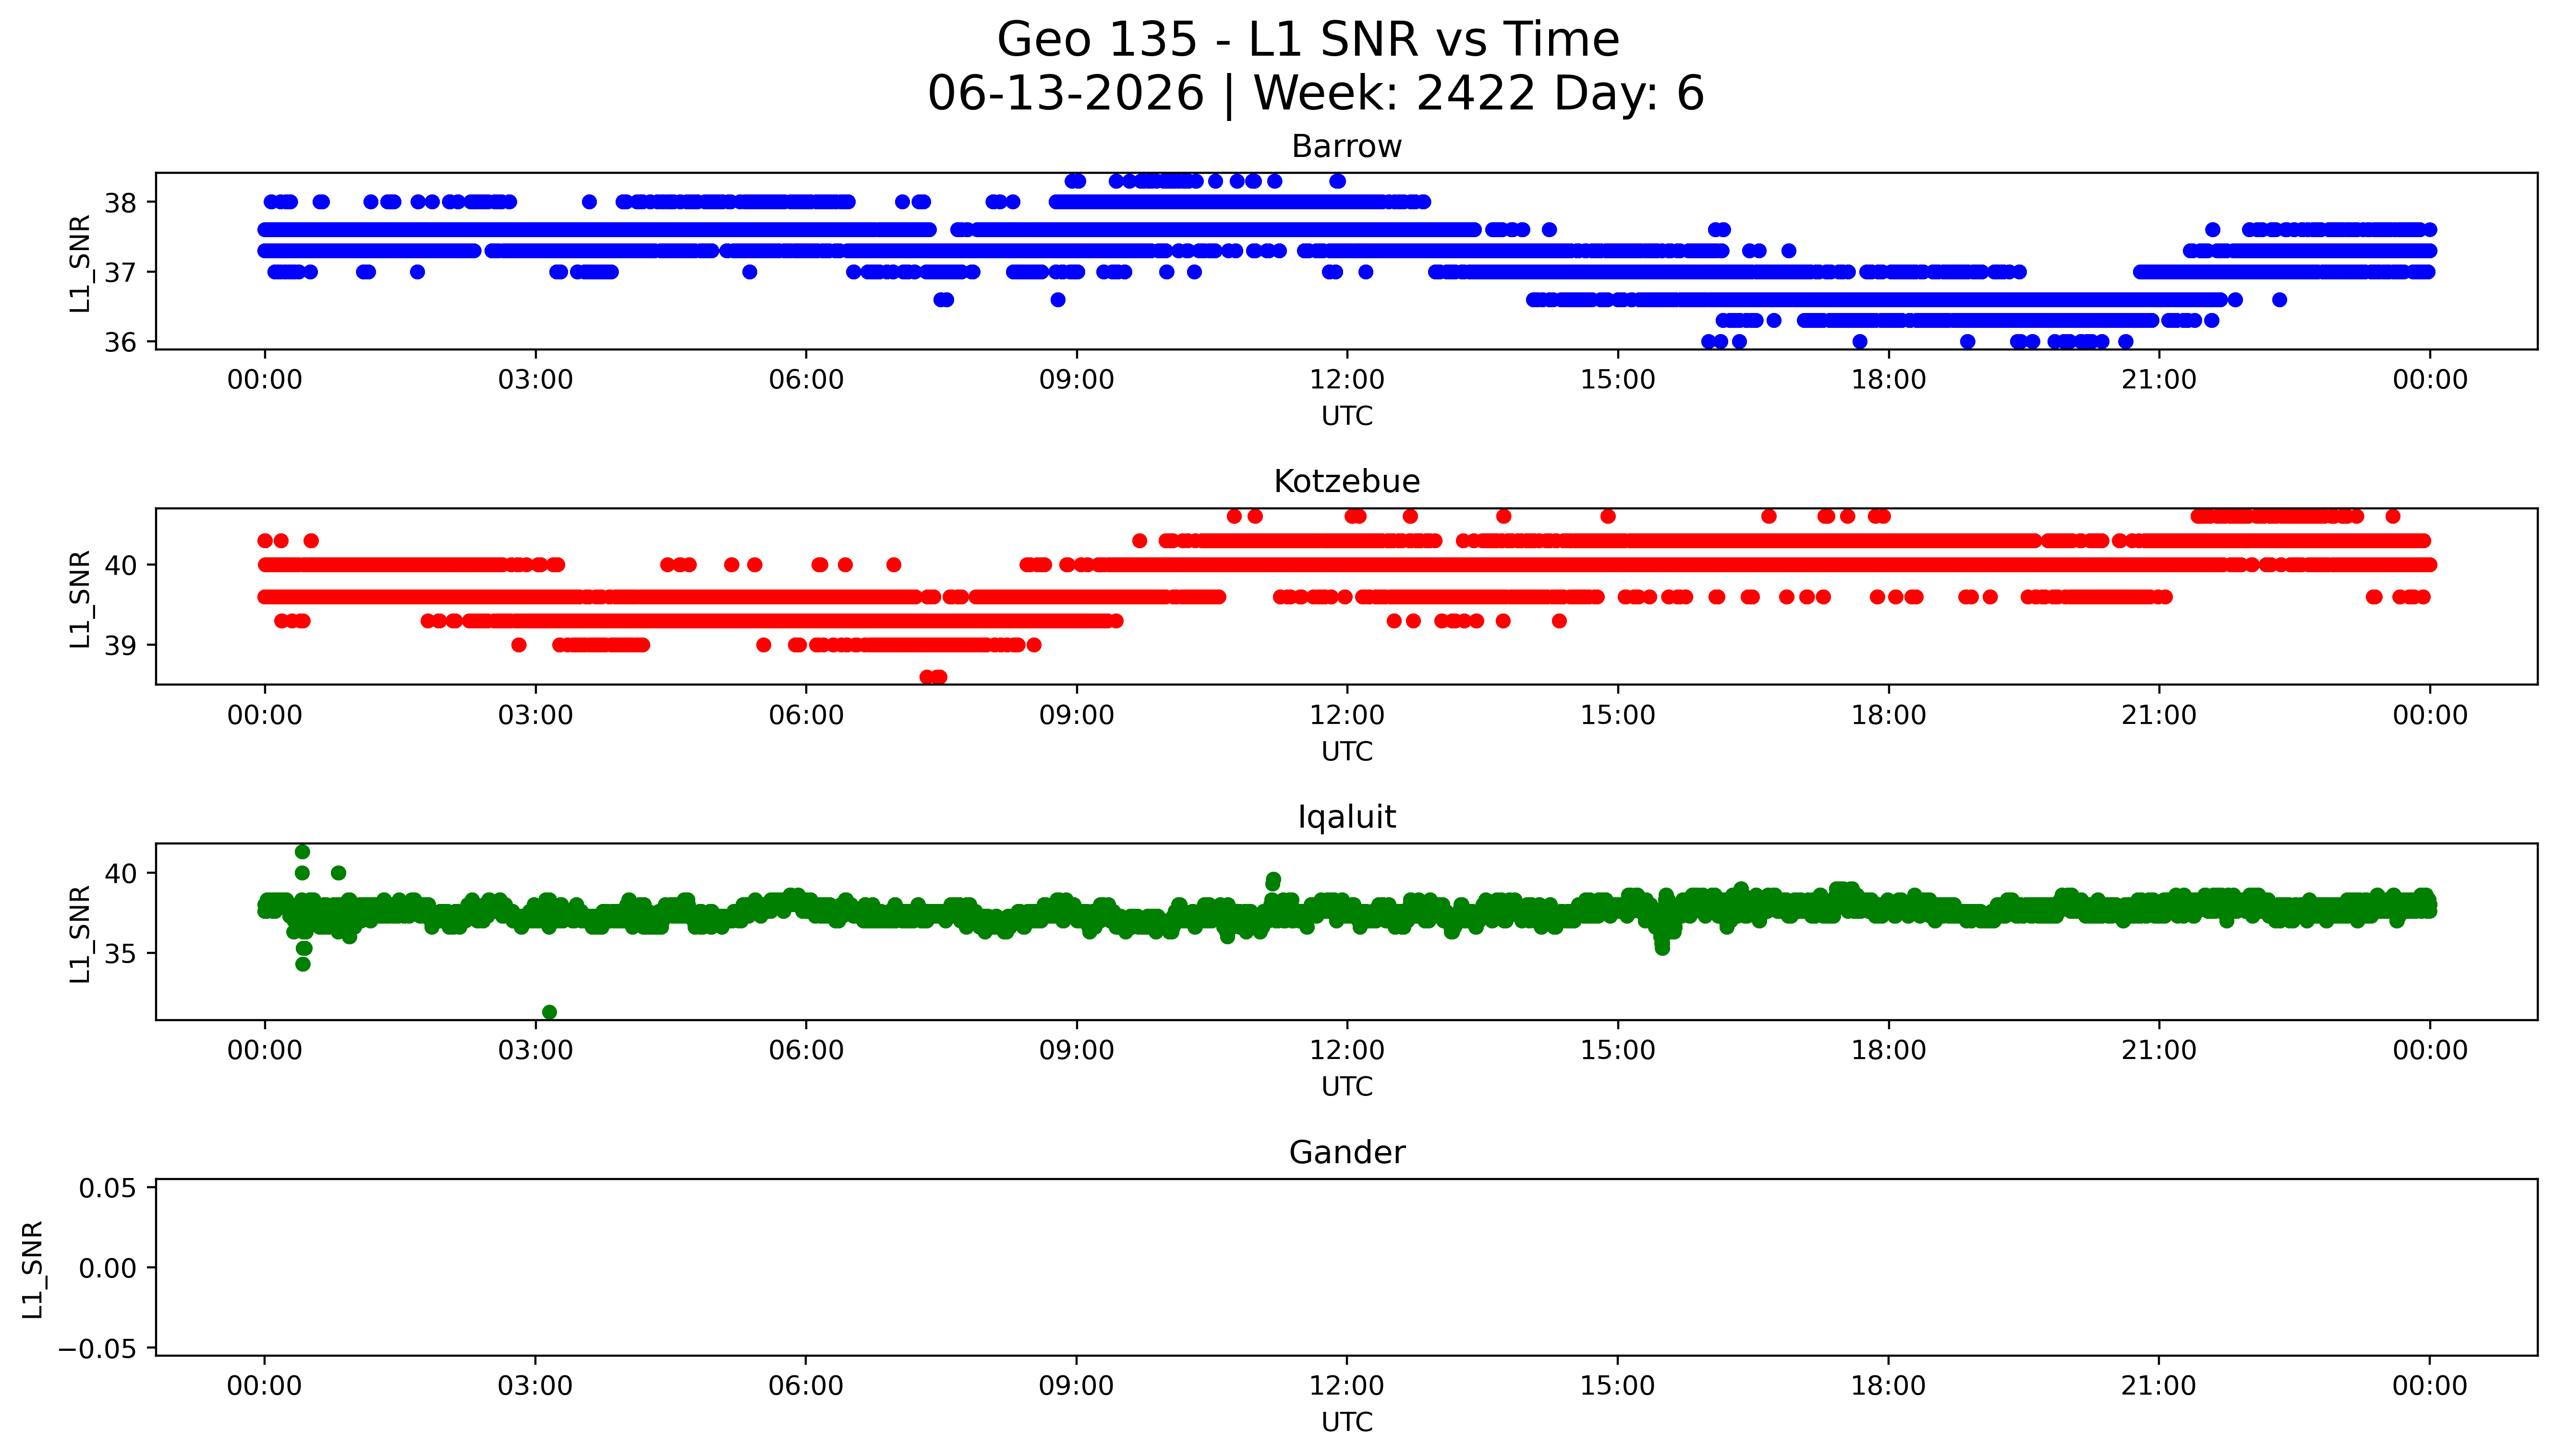Click the Iqaluit y-axis tick 35
Image resolution: width=2557 pixels, height=1456 pixels.
click(x=120, y=954)
